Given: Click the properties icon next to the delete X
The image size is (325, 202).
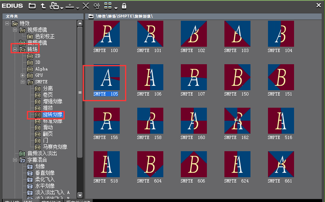Looking at the screenshot, I should coord(97,6).
